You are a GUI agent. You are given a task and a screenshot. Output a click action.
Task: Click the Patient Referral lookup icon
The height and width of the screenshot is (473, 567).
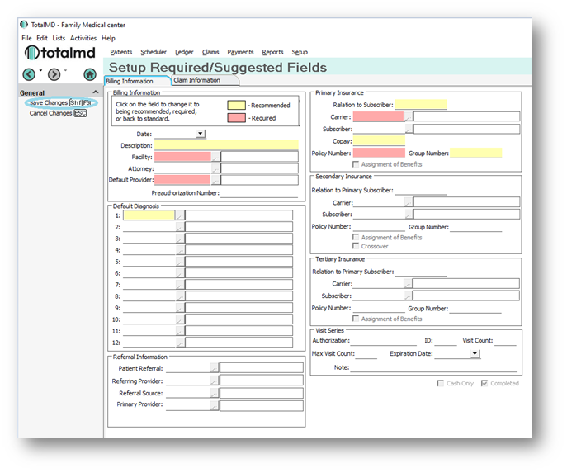pyautogui.click(x=214, y=368)
